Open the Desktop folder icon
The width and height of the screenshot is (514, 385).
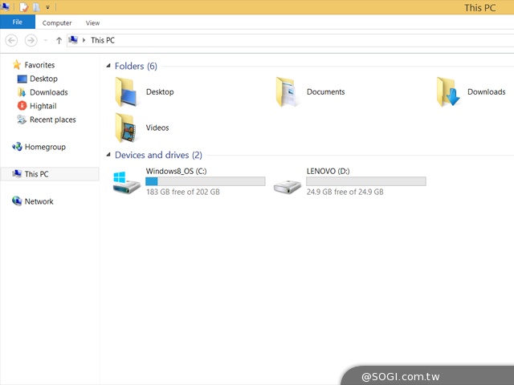[x=127, y=92]
